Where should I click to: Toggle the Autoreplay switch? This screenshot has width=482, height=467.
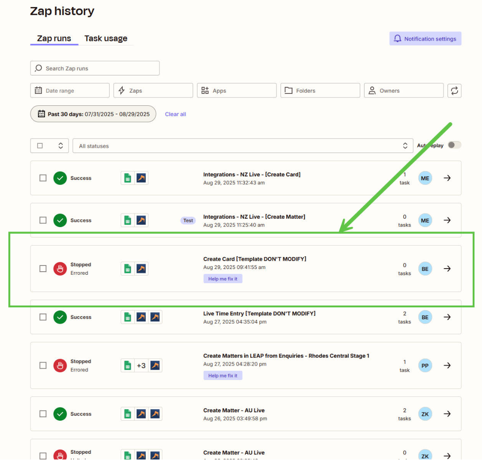point(454,145)
